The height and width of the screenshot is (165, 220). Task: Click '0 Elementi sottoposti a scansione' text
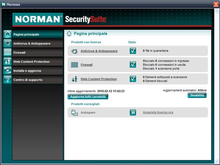pos(165,77)
